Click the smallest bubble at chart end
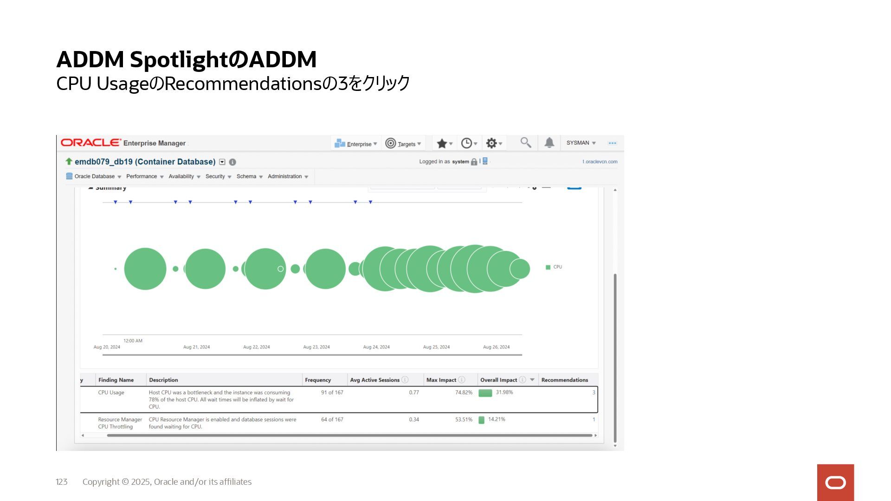This screenshot has height=501, width=891. [x=520, y=269]
